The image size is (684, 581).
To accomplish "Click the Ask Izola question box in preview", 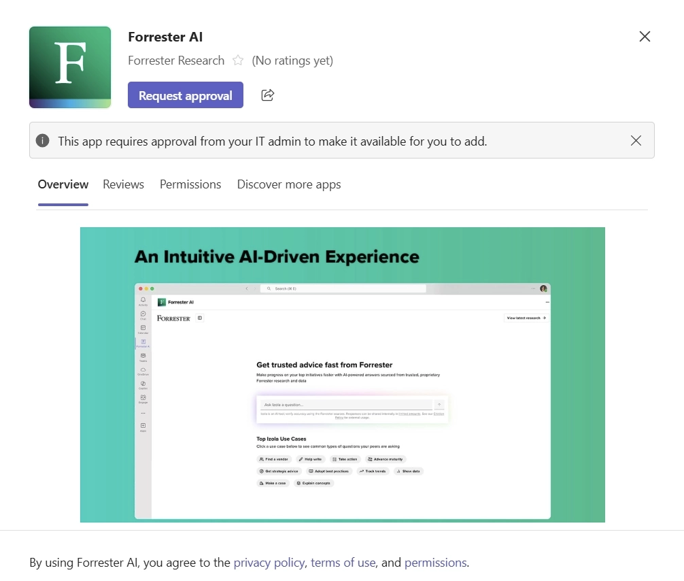I will point(345,405).
